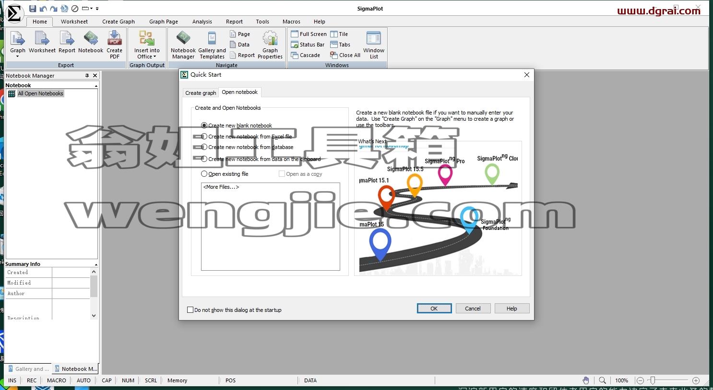
Task: Click the 100% zoom level indicator
Action: pyautogui.click(x=622, y=380)
